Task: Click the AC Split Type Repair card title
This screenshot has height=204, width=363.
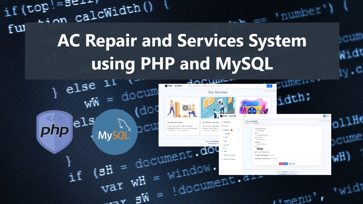Action: [x=175, y=122]
